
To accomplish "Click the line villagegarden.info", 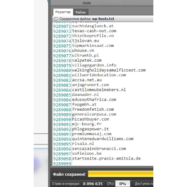I will click(94, 65).
